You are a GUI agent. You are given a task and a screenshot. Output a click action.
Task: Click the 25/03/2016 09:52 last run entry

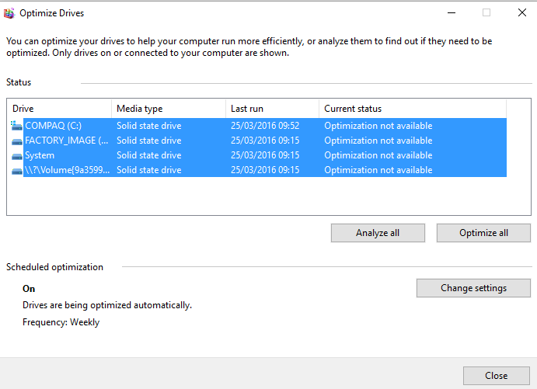pos(264,126)
